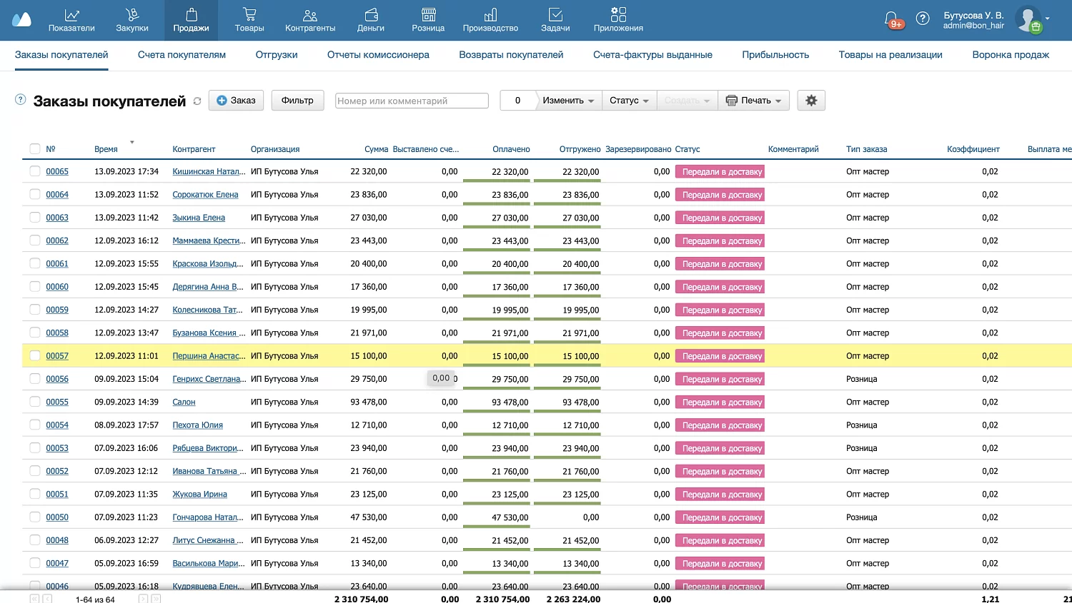
Task: Refresh the orders list
Action: point(197,101)
